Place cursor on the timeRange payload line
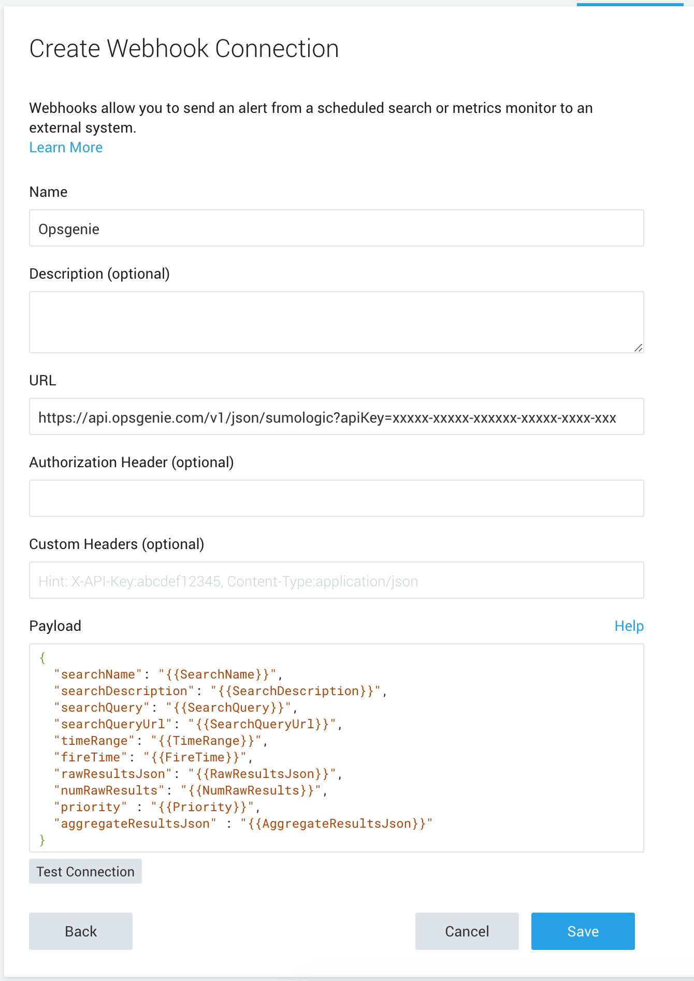Viewport: 694px width, 981px height. click(x=161, y=741)
